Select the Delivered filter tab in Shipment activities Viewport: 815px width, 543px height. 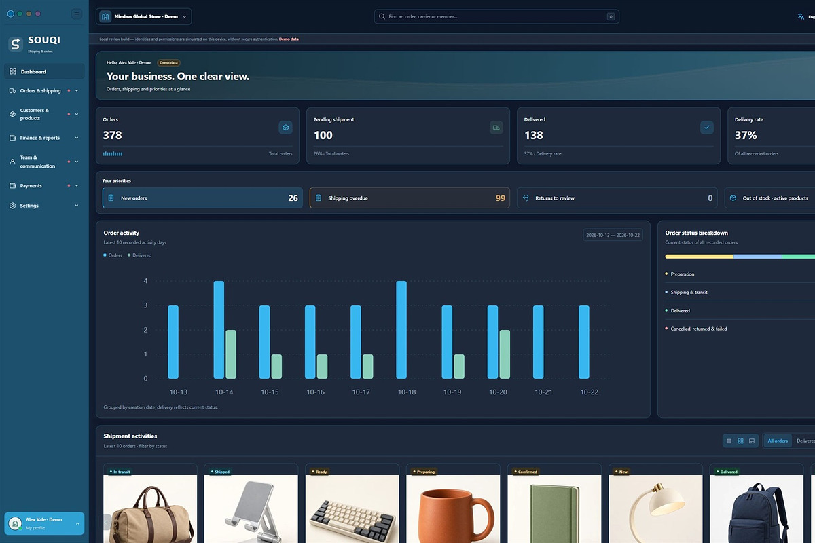[805, 441]
